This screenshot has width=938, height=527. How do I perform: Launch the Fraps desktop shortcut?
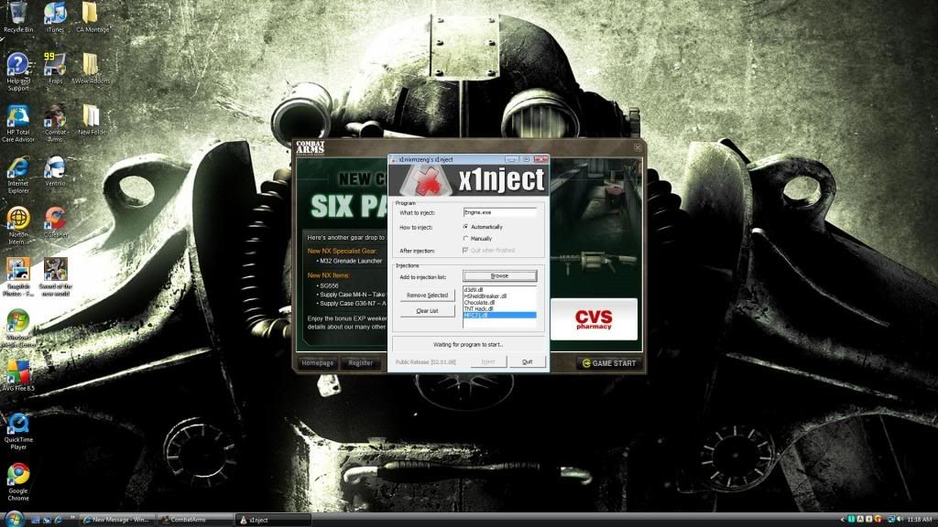click(x=55, y=68)
